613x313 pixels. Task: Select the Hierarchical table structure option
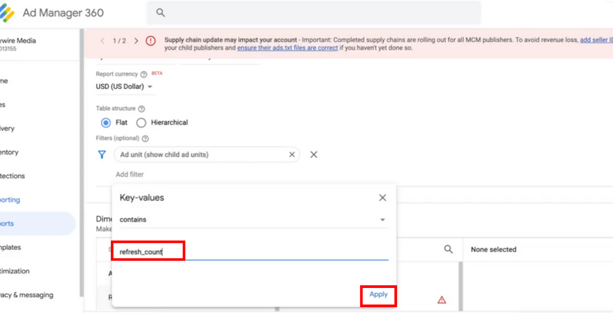click(141, 123)
